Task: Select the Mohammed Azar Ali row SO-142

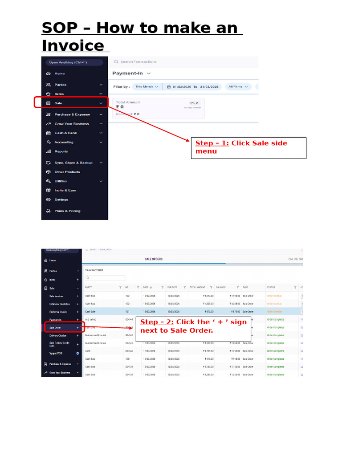Action: click(x=193, y=336)
